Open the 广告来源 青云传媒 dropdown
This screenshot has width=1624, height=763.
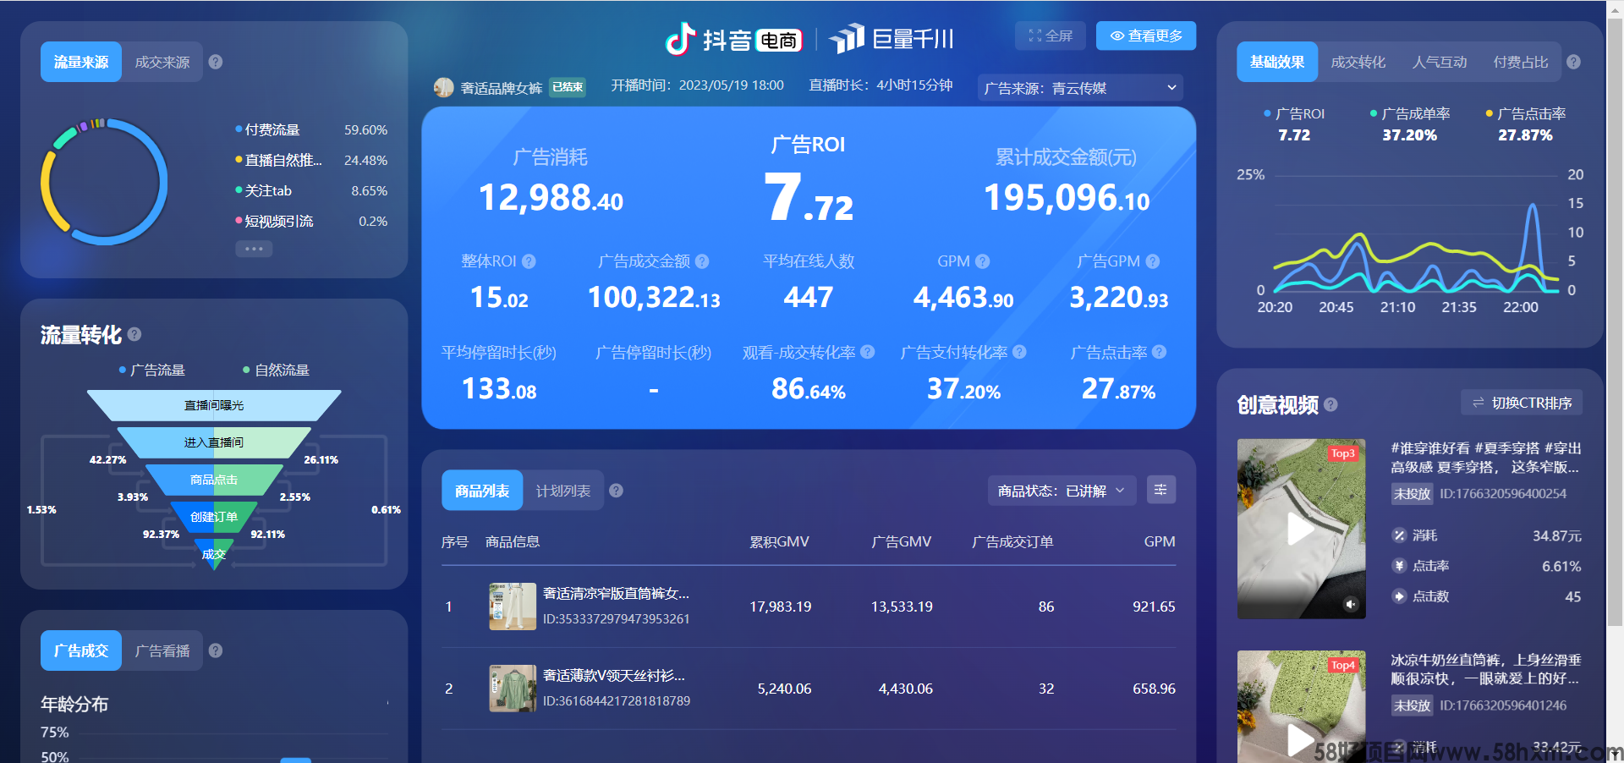pos(1080,88)
